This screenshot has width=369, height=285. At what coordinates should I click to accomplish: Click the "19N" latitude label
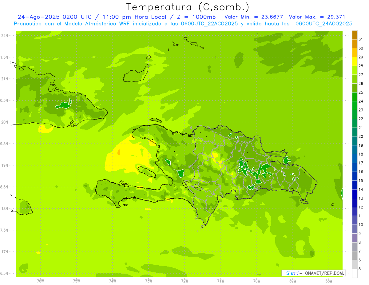point(4,165)
